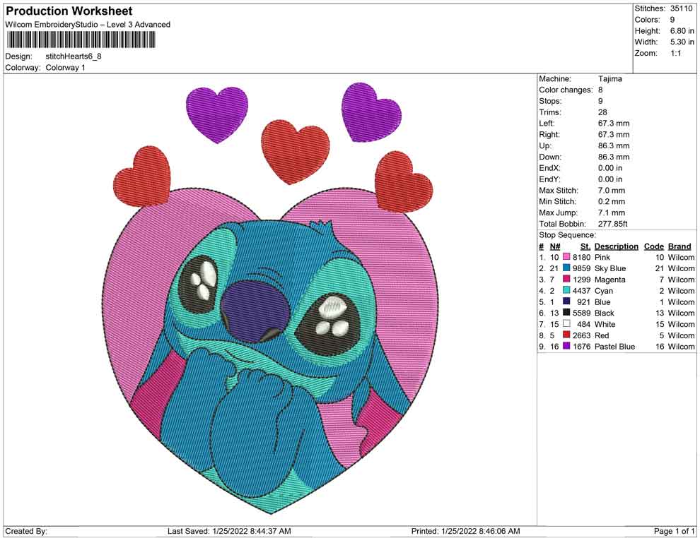
Task: Click the Up value '86.3 mm'
Action: click(614, 145)
